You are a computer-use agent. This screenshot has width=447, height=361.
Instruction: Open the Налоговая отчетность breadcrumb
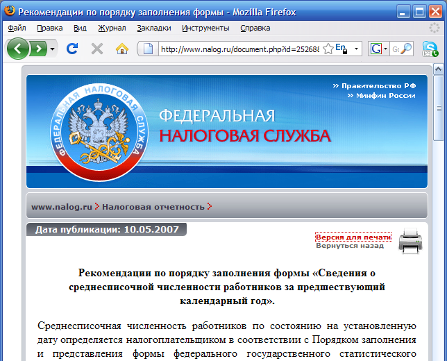tap(153, 207)
